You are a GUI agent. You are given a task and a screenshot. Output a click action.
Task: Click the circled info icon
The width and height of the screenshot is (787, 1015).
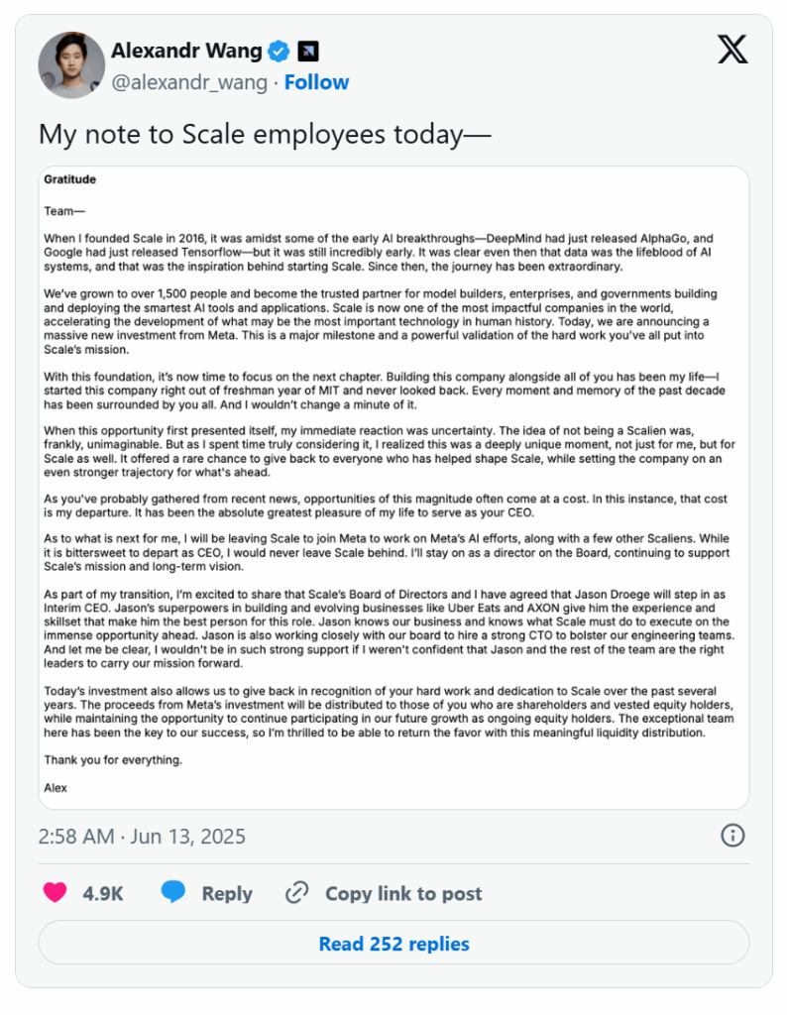click(732, 835)
